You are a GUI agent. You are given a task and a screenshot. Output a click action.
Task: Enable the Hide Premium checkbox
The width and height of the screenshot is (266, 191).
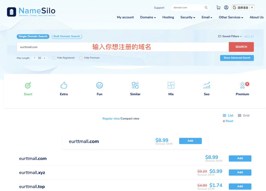point(81,58)
